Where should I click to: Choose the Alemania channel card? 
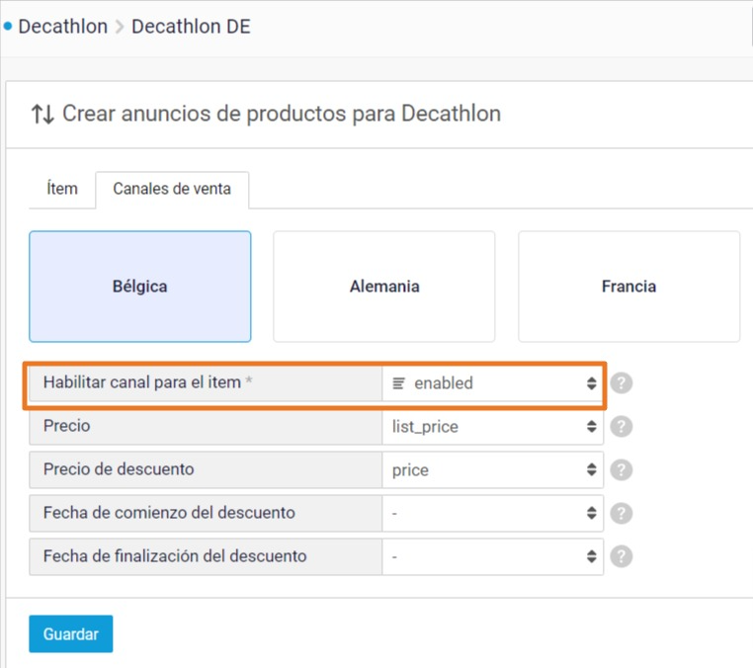[x=384, y=287]
